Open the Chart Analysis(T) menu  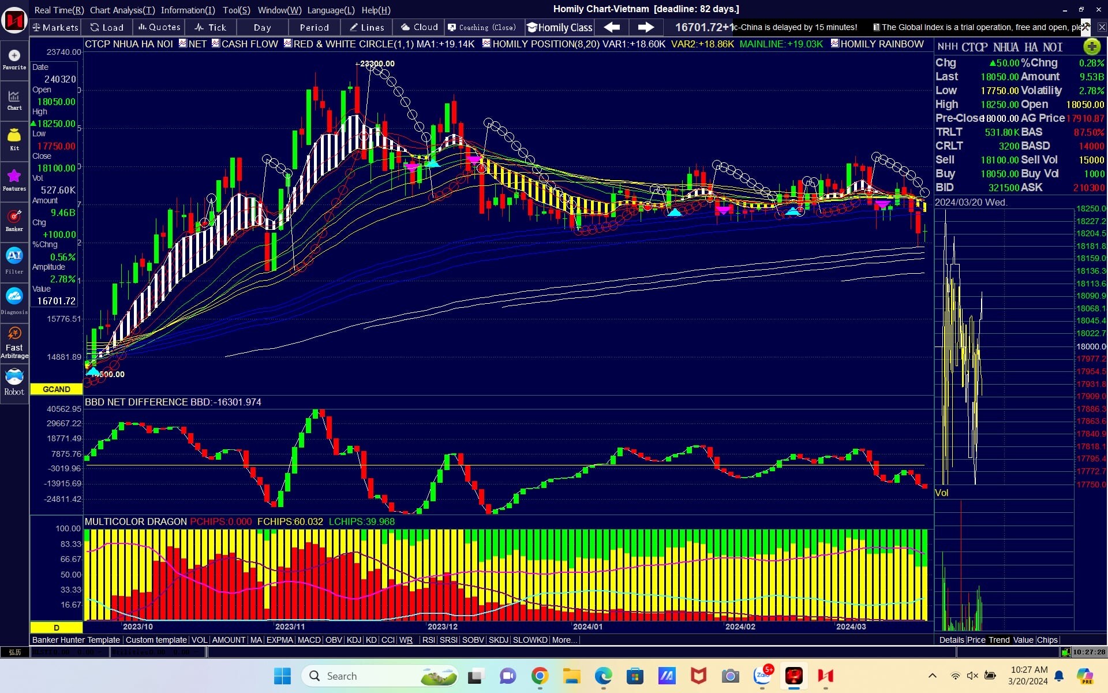tap(122, 10)
